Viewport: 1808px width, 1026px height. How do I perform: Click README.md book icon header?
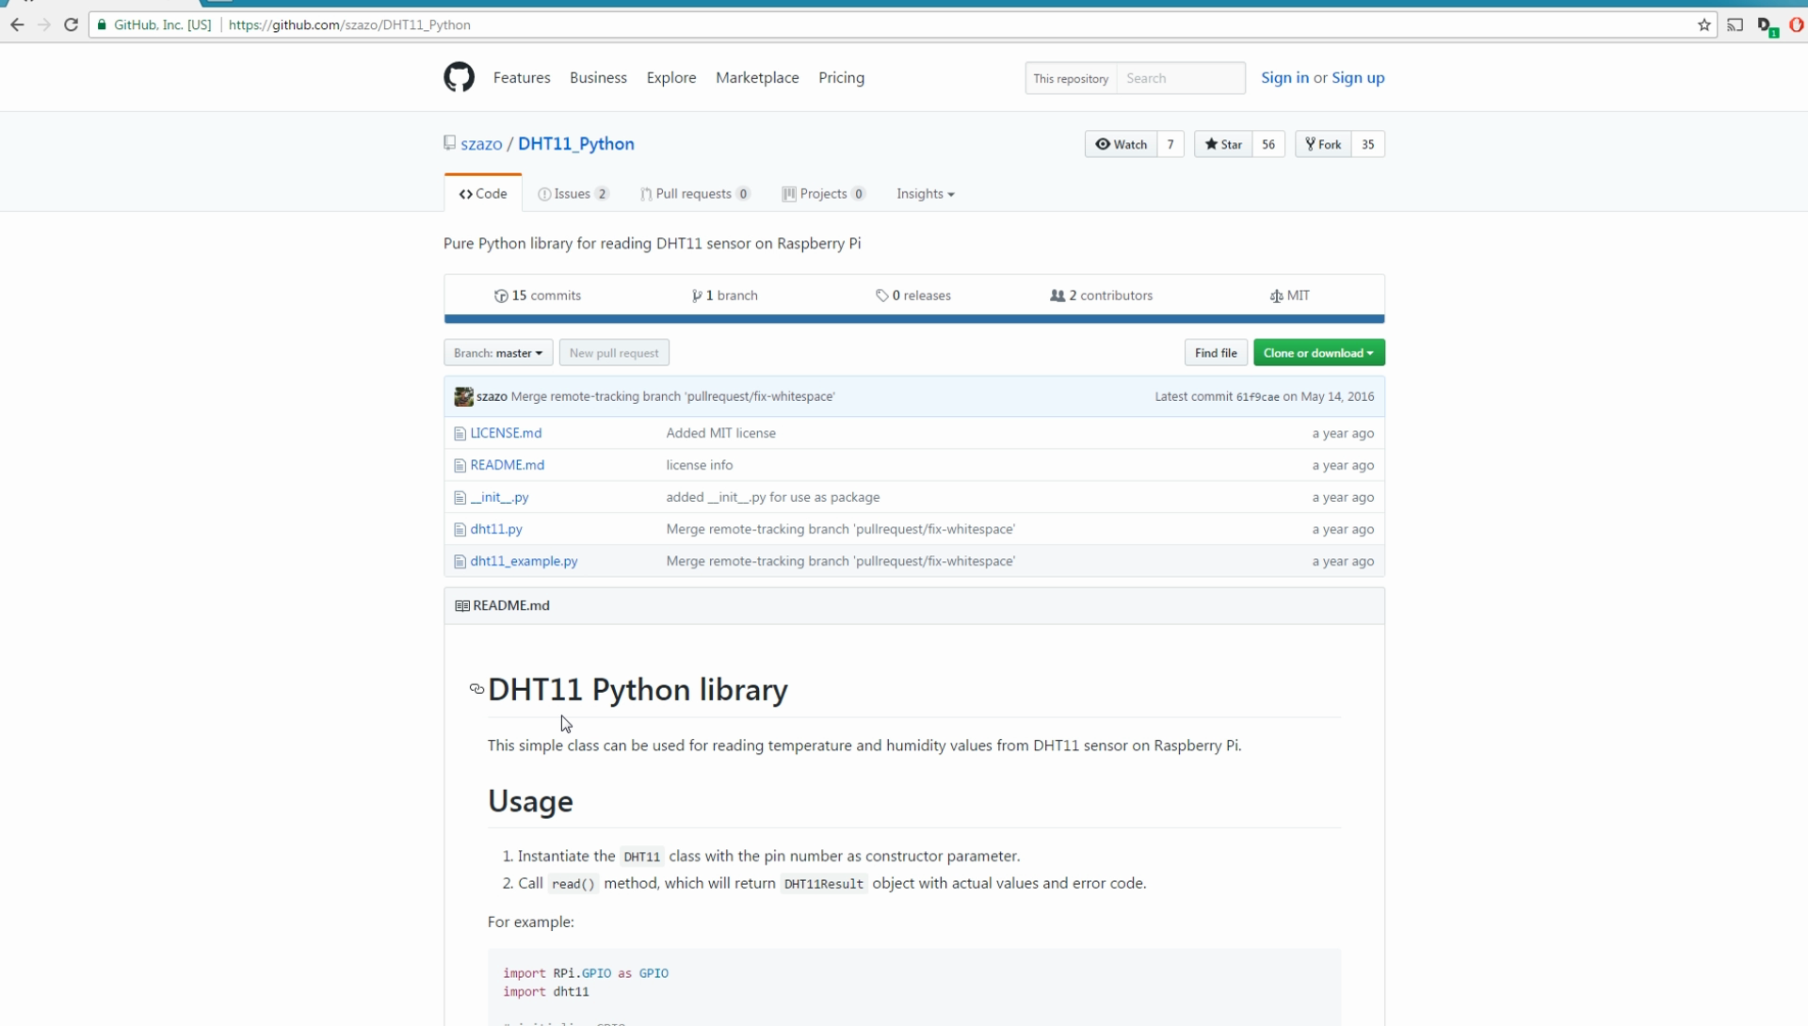(462, 606)
